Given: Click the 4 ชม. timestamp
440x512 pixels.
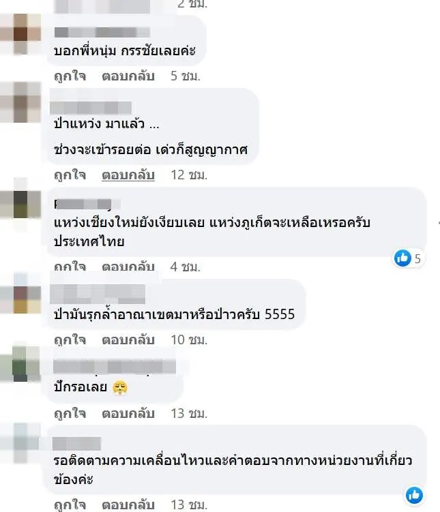Looking at the screenshot, I should [186, 267].
